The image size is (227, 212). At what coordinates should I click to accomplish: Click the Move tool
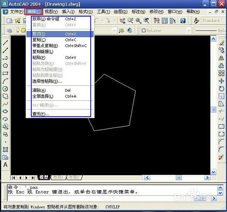221,81
